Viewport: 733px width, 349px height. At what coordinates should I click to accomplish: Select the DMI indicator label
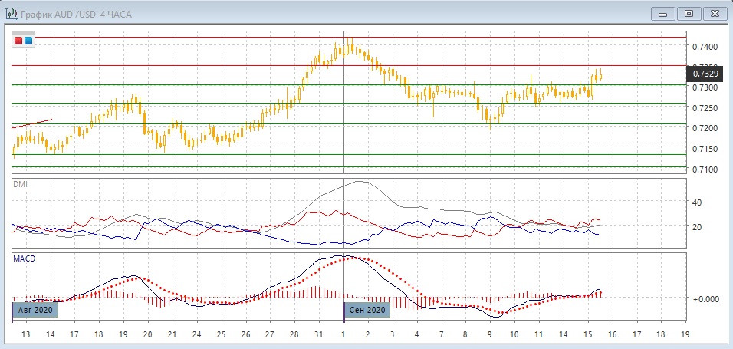[21, 184]
